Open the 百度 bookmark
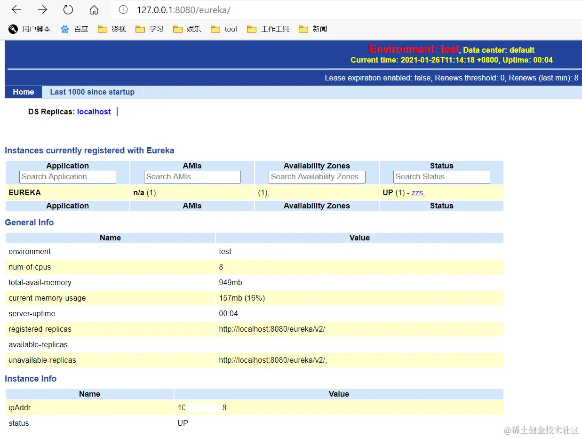This screenshot has width=582, height=438. pyautogui.click(x=74, y=29)
